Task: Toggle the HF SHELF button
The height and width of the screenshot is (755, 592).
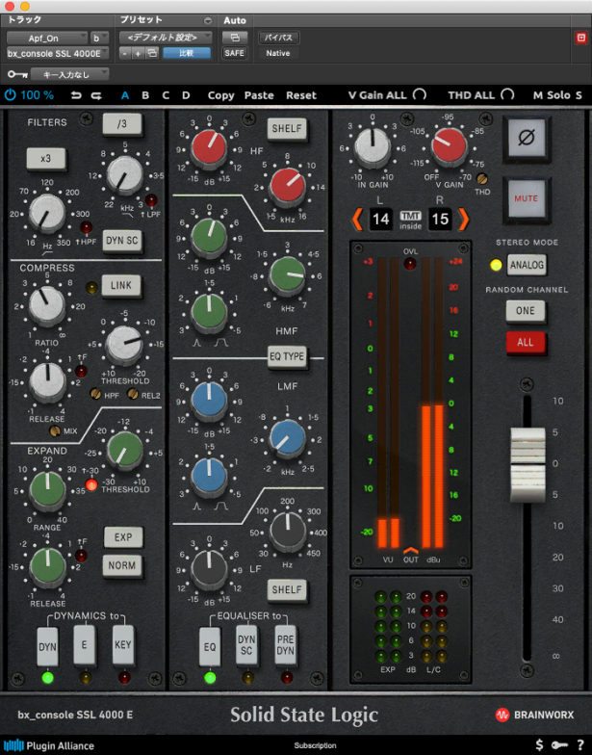Action: (x=287, y=129)
